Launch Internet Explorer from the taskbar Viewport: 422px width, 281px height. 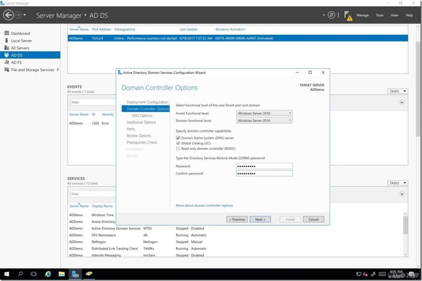47,274
